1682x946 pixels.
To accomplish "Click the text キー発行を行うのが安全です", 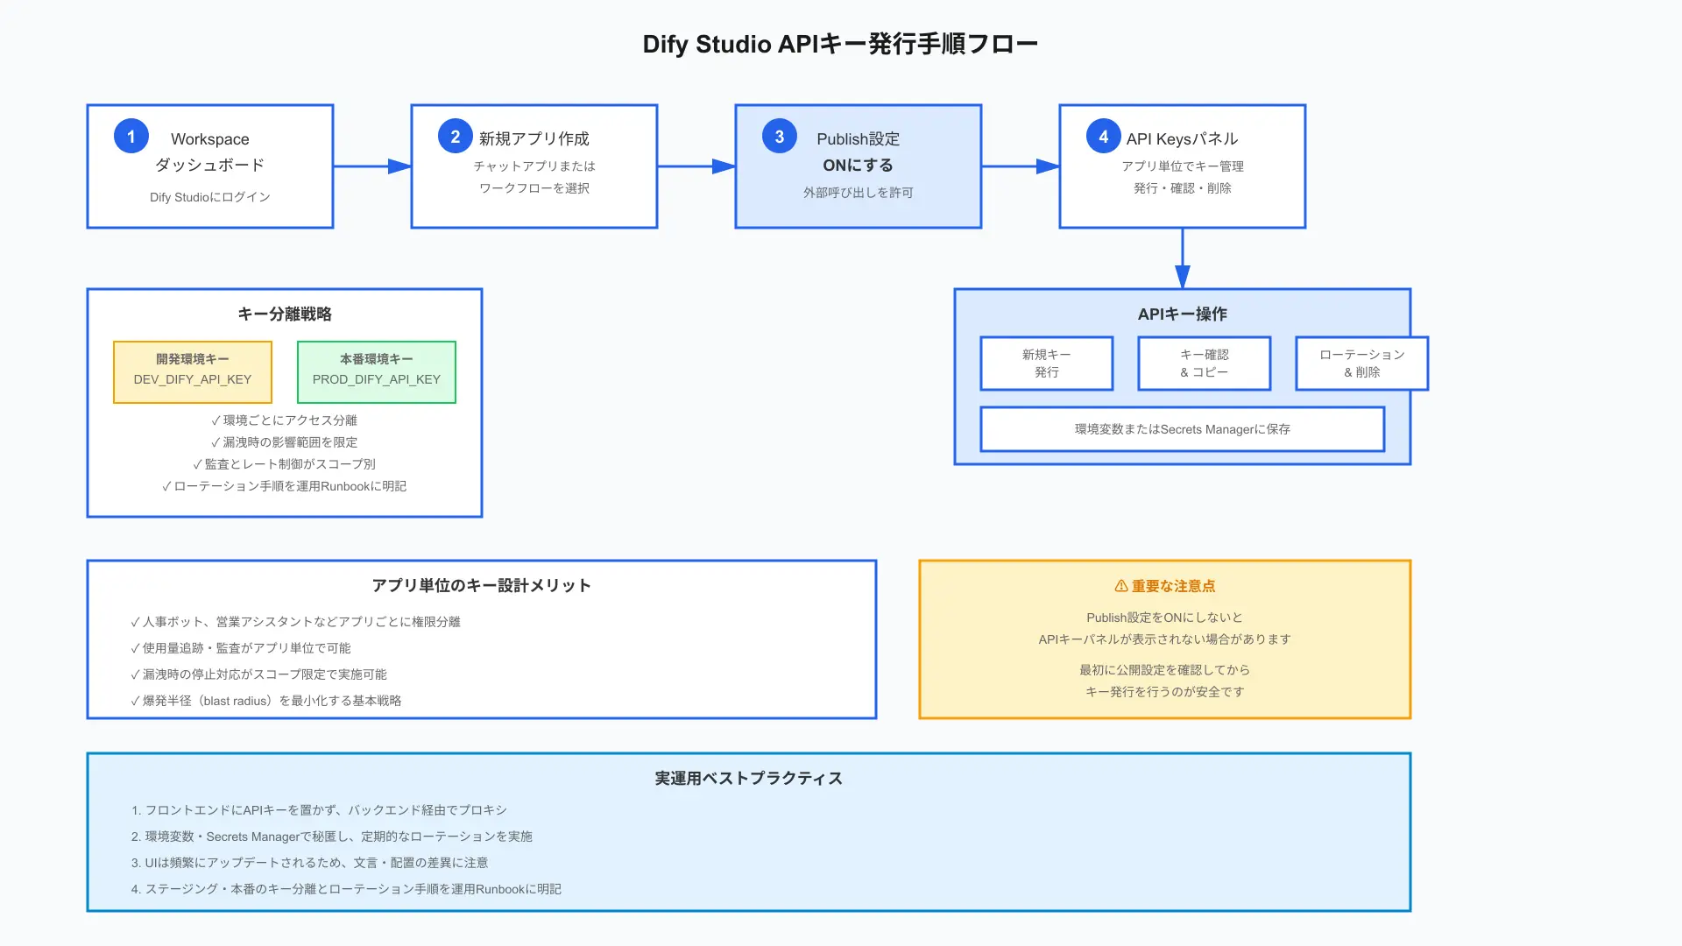I will [x=1165, y=691].
